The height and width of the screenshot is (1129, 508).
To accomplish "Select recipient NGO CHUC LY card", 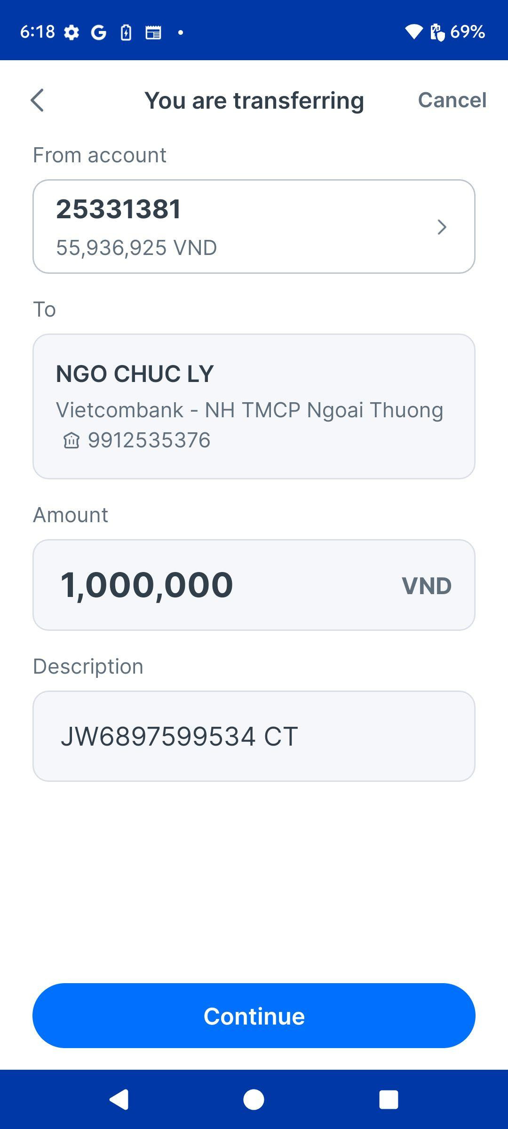I will tap(254, 406).
